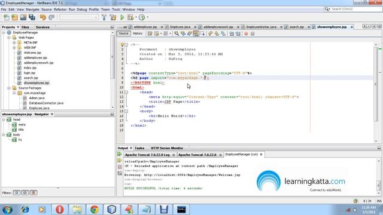Collapse the EmployeeManager project node
Viewport: 383px width, 215px height.
(4, 32)
